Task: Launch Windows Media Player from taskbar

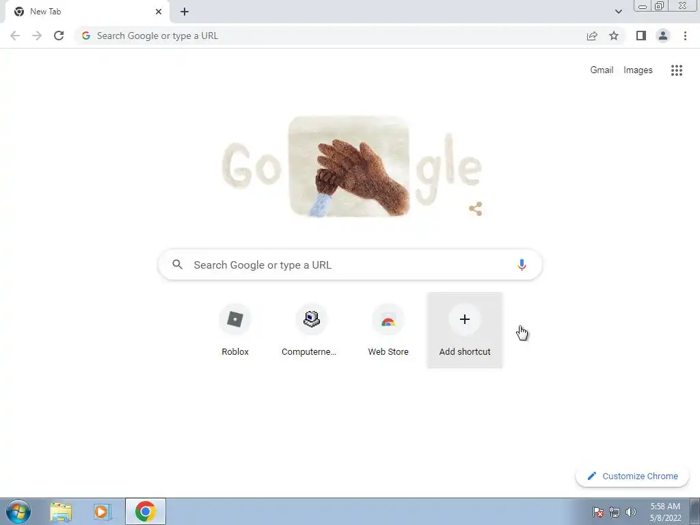Action: tap(103, 512)
